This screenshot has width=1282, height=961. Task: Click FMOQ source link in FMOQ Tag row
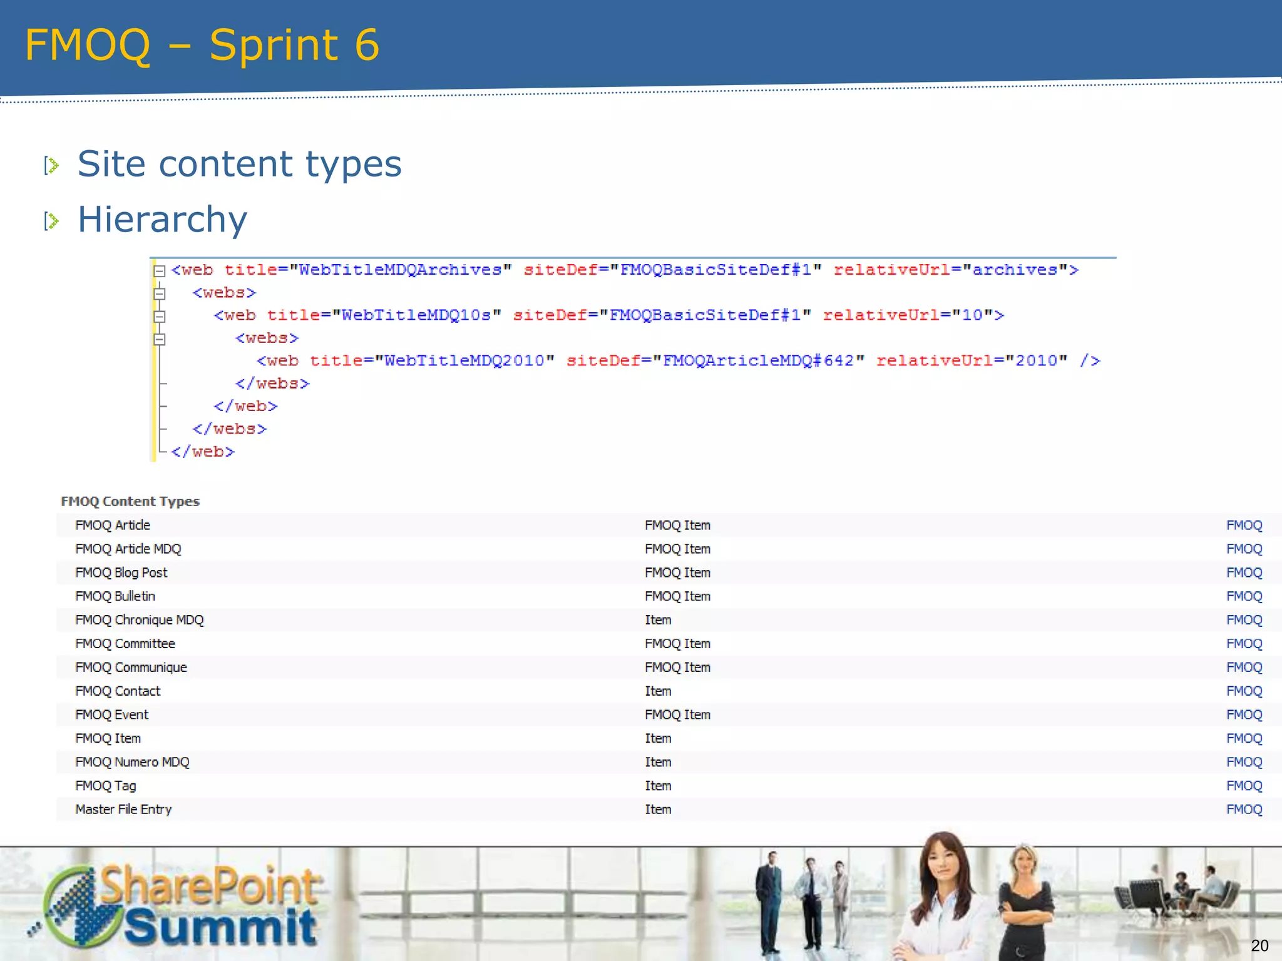point(1244,786)
